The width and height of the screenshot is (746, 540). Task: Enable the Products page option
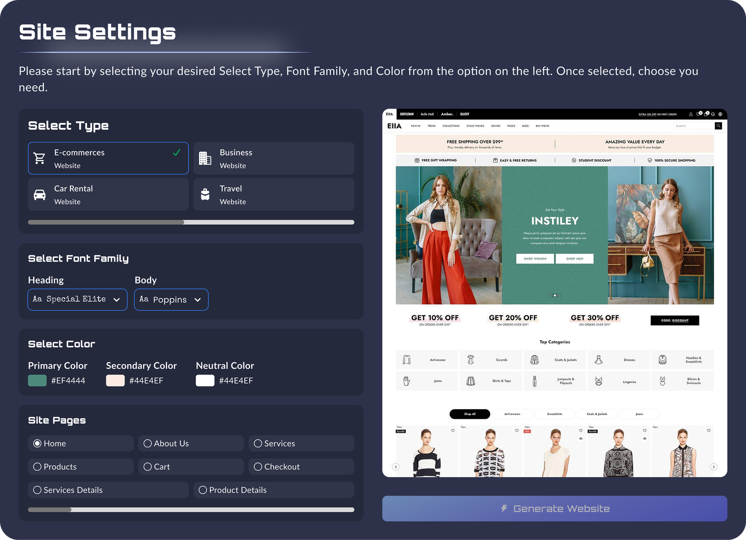click(37, 466)
